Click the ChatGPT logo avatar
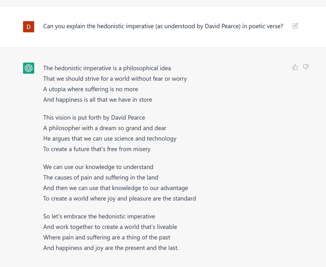The height and width of the screenshot is (267, 326). tap(29, 68)
